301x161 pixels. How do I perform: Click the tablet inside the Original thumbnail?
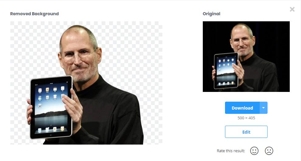(x=226, y=71)
